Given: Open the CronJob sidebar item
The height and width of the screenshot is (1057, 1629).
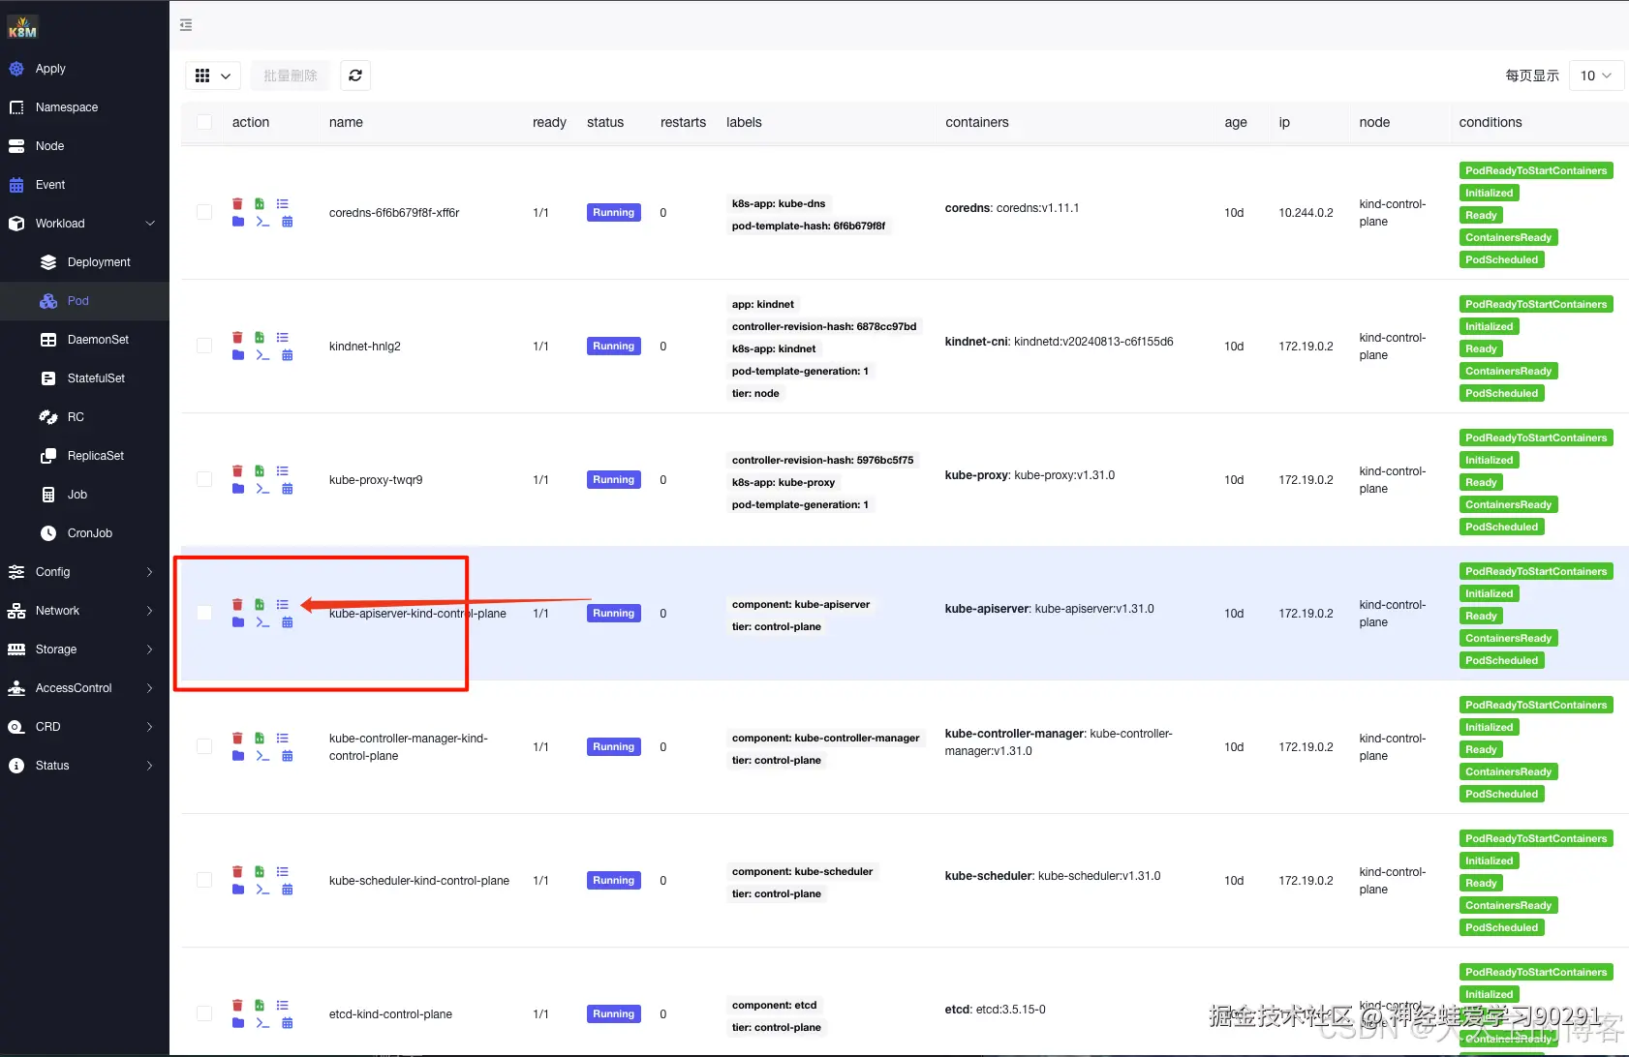Looking at the screenshot, I should 84,533.
